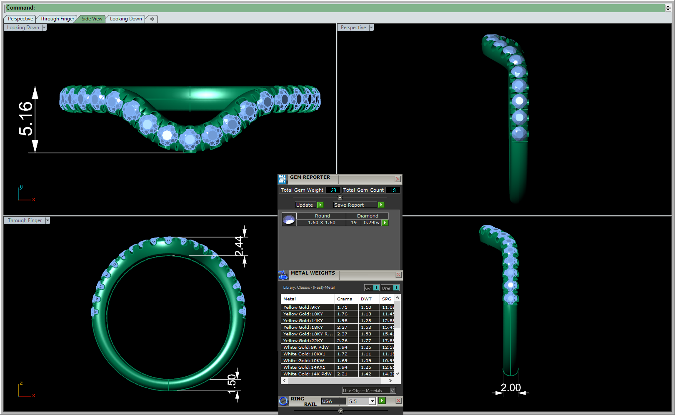Select the Yellow Gold:18KY row

tap(337, 327)
